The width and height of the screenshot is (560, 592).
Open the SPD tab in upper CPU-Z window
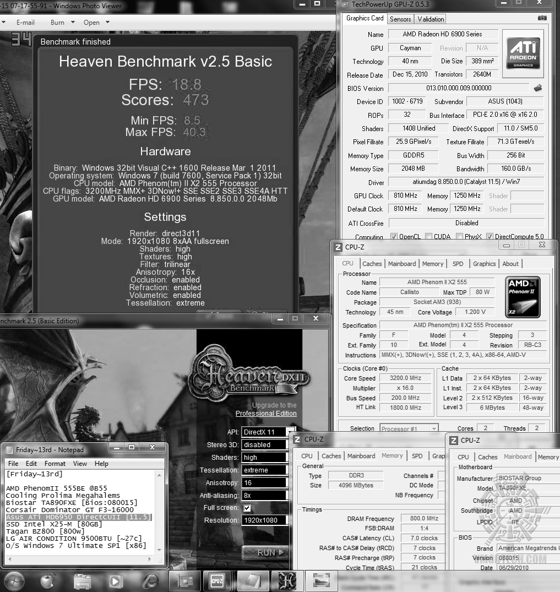[x=458, y=264]
